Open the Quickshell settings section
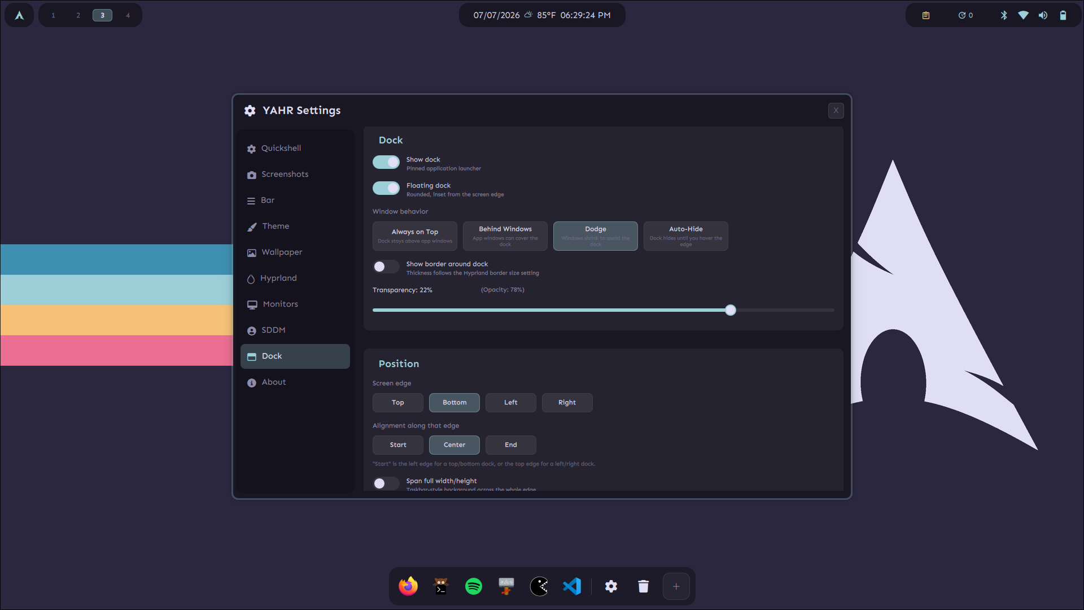1084x610 pixels. point(295,149)
